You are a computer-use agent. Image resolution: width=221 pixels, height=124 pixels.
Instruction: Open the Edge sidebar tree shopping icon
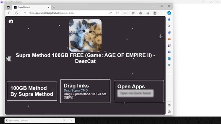[x=169, y=65]
